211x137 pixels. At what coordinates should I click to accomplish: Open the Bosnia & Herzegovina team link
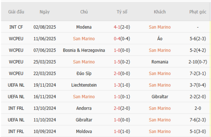point(84,50)
